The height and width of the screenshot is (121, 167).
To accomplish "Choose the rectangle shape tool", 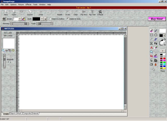I will click(151, 35).
